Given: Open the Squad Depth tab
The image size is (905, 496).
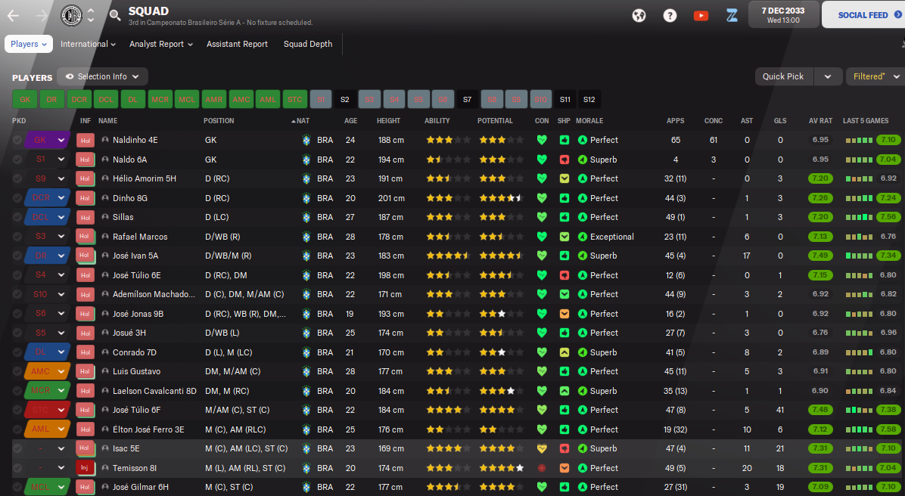Looking at the screenshot, I should click(308, 44).
